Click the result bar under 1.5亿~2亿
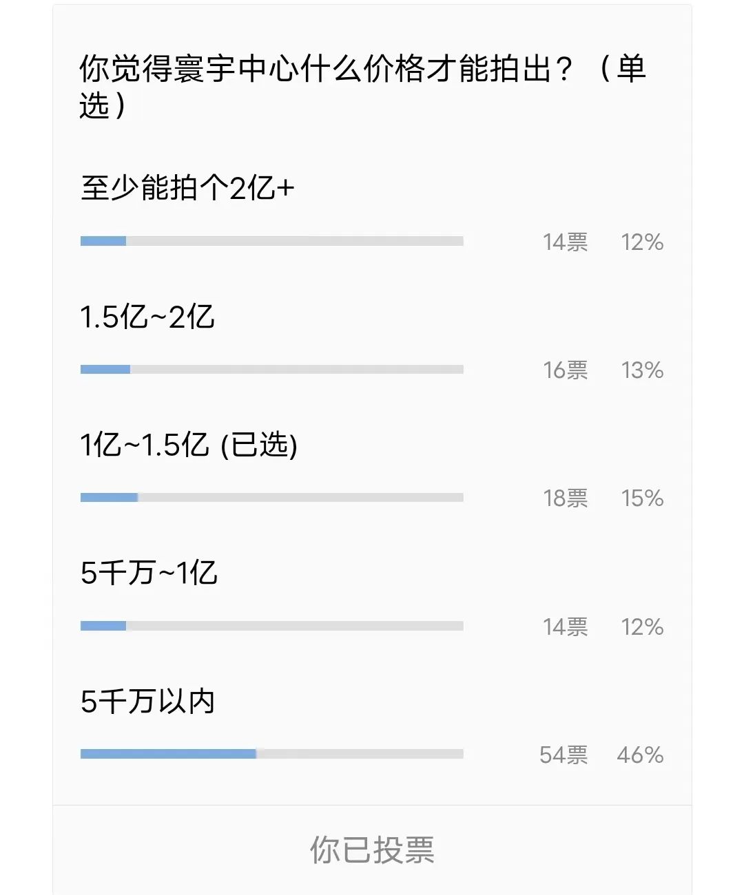The width and height of the screenshot is (744, 895). tap(271, 370)
